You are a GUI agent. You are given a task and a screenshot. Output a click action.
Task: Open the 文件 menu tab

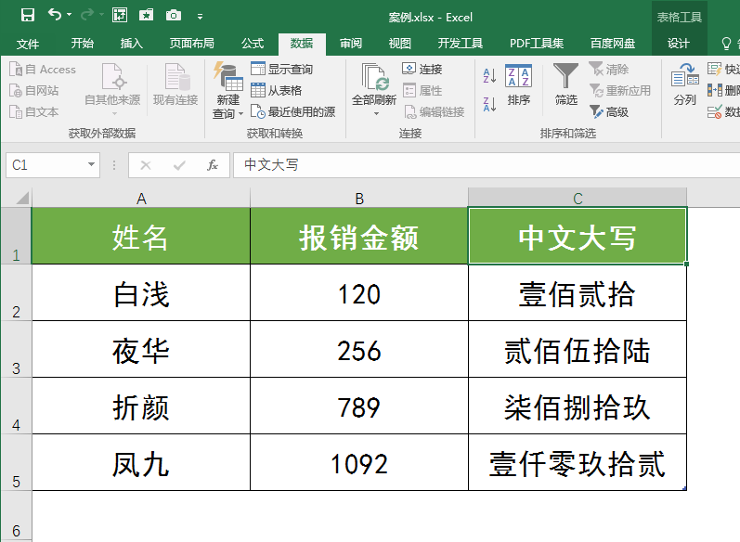click(x=27, y=44)
